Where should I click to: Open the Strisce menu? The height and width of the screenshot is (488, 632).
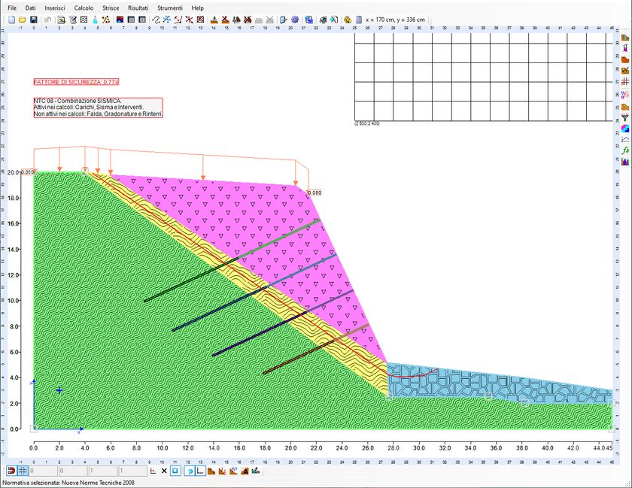coord(111,8)
